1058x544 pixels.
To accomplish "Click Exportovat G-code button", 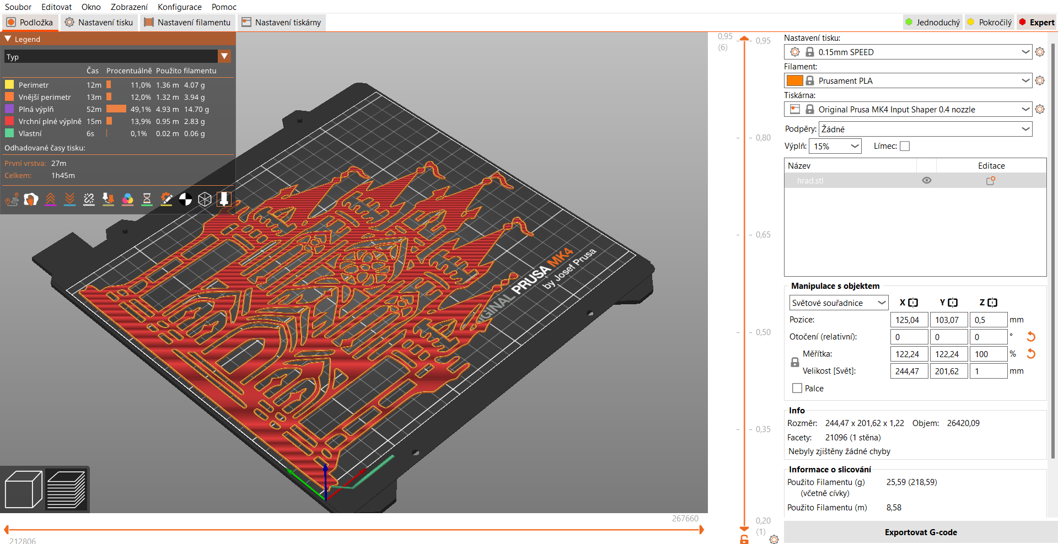I will [x=920, y=532].
